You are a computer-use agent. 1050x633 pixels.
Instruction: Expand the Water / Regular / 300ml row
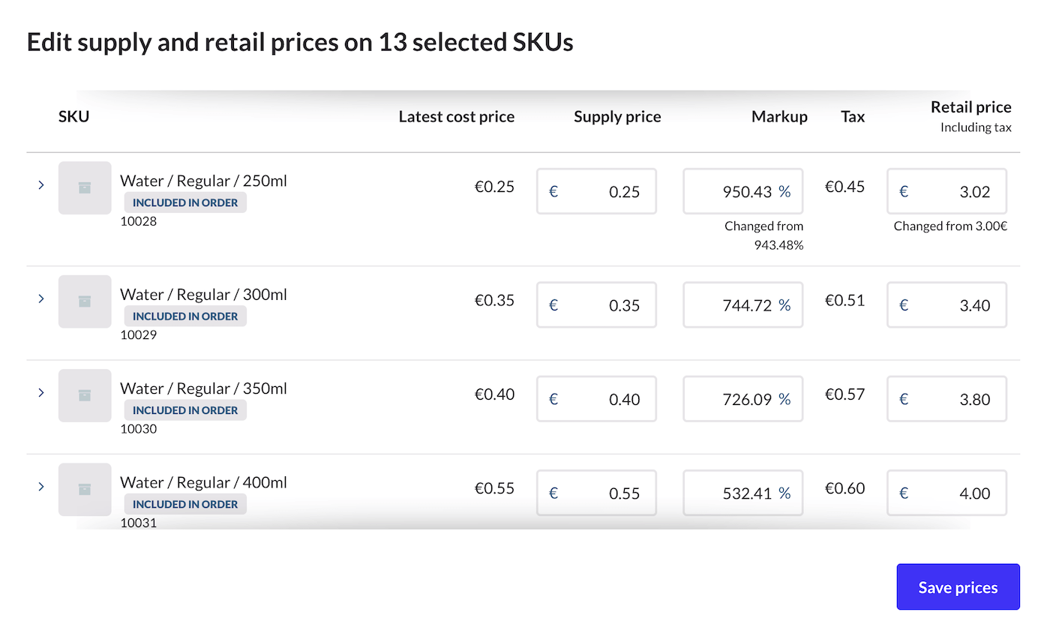click(41, 298)
